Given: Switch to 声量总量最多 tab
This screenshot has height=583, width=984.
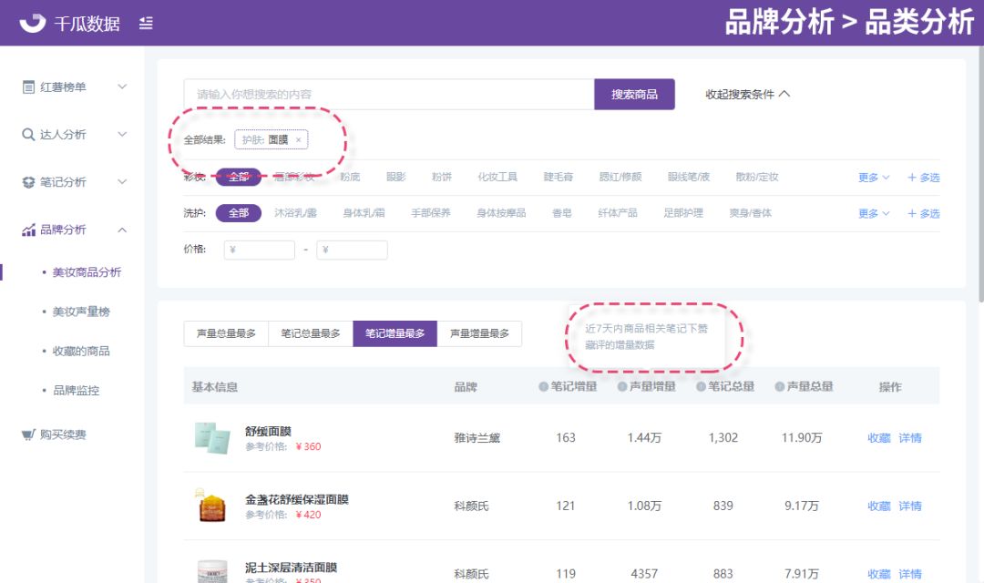Looking at the screenshot, I should [226, 333].
